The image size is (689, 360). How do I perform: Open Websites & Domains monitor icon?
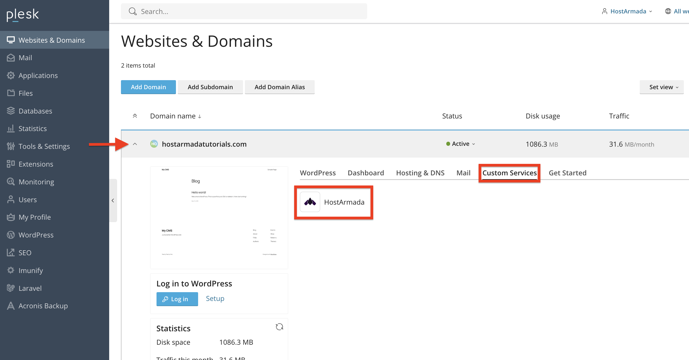[11, 40]
